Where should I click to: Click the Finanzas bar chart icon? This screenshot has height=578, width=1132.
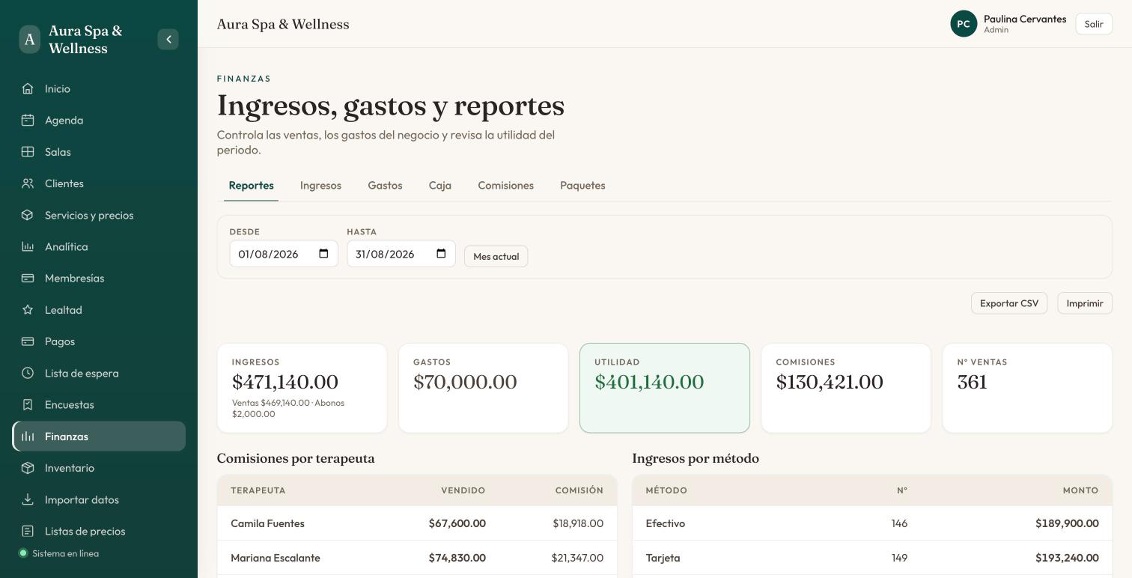point(28,436)
